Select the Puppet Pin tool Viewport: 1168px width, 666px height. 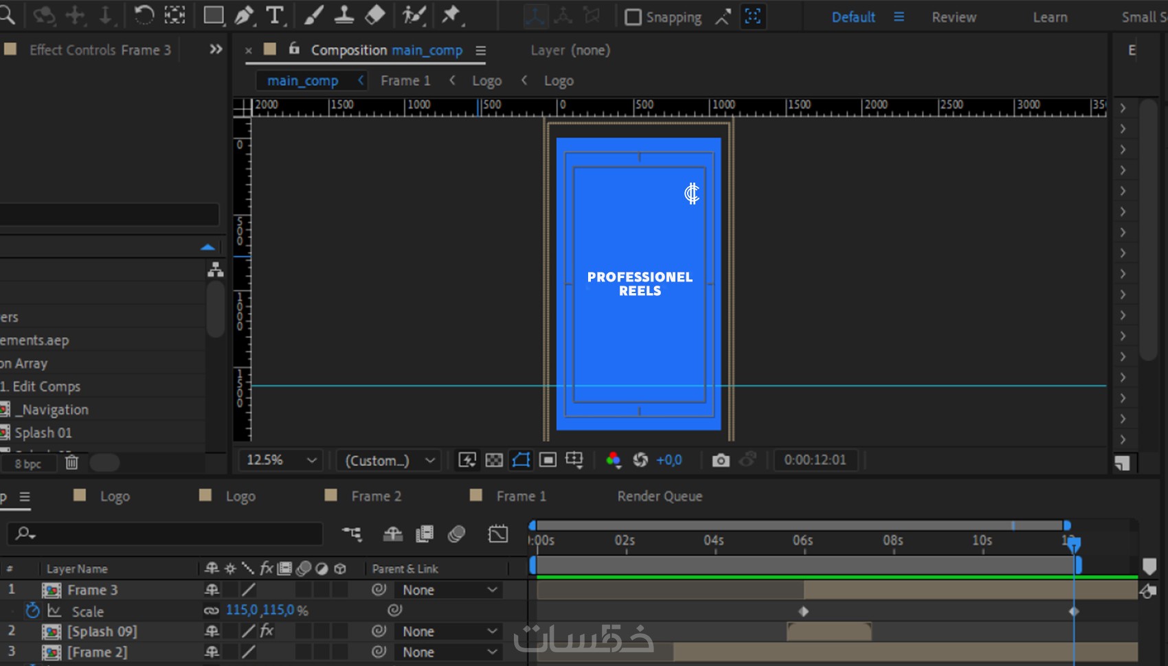[451, 15]
